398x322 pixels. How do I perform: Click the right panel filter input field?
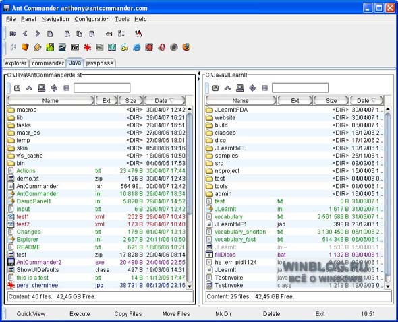pos(300,88)
